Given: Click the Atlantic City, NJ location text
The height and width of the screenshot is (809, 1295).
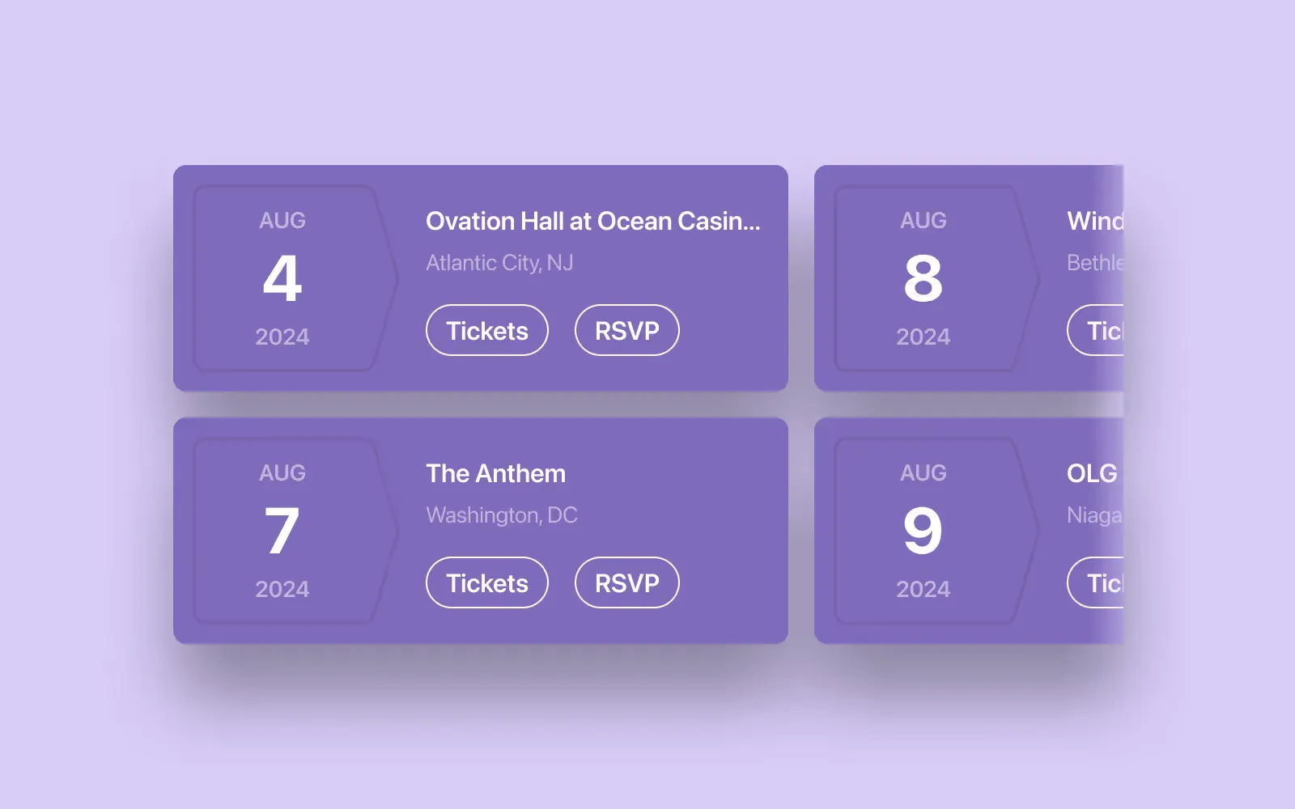Looking at the screenshot, I should [x=499, y=263].
